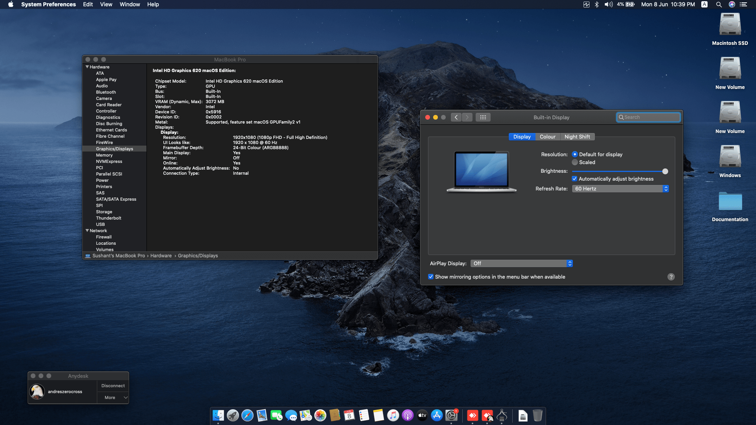Image resolution: width=756 pixels, height=425 pixels.
Task: Click the MacBook display thumbnail image
Action: point(482,172)
